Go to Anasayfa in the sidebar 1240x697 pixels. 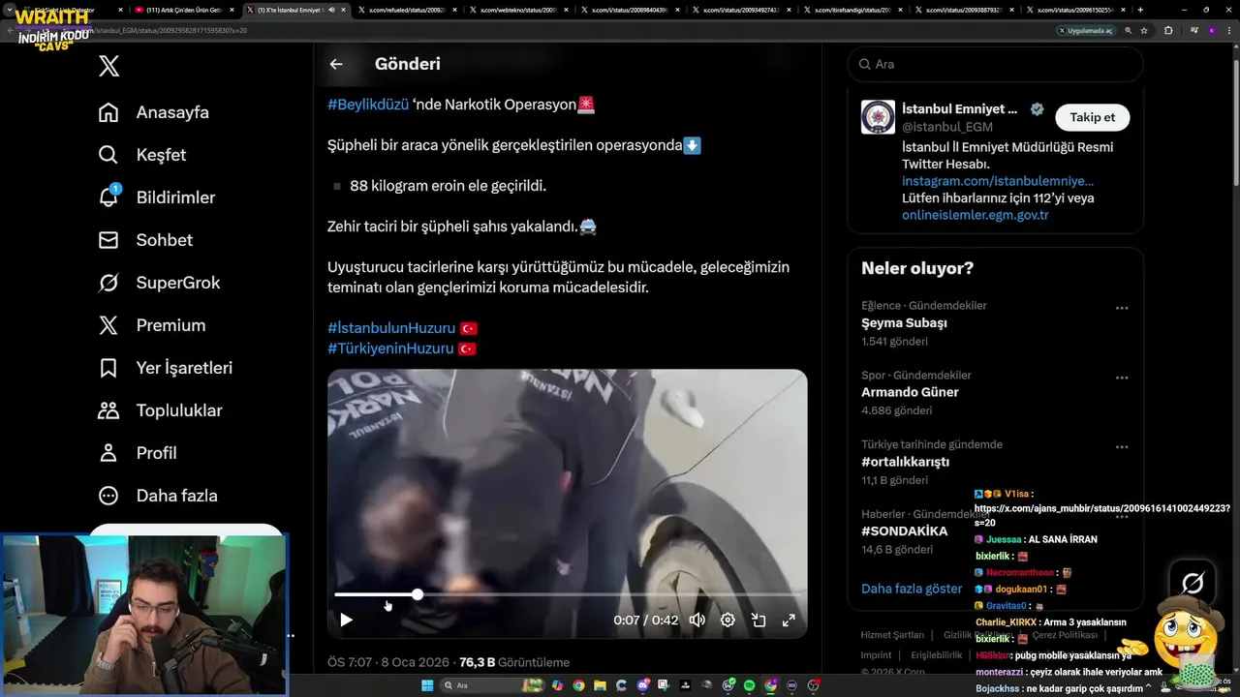click(x=154, y=112)
